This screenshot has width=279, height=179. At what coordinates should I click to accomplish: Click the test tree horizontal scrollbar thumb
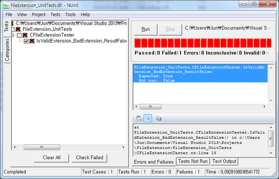tap(42, 147)
